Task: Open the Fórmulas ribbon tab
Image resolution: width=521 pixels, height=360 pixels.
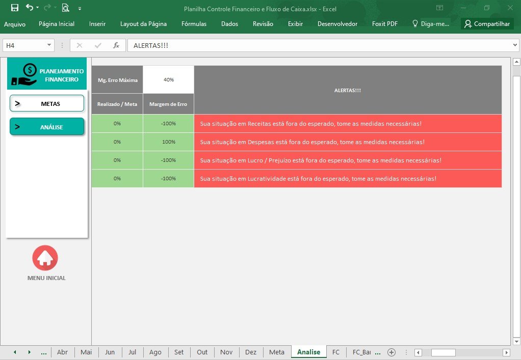Action: (x=194, y=24)
